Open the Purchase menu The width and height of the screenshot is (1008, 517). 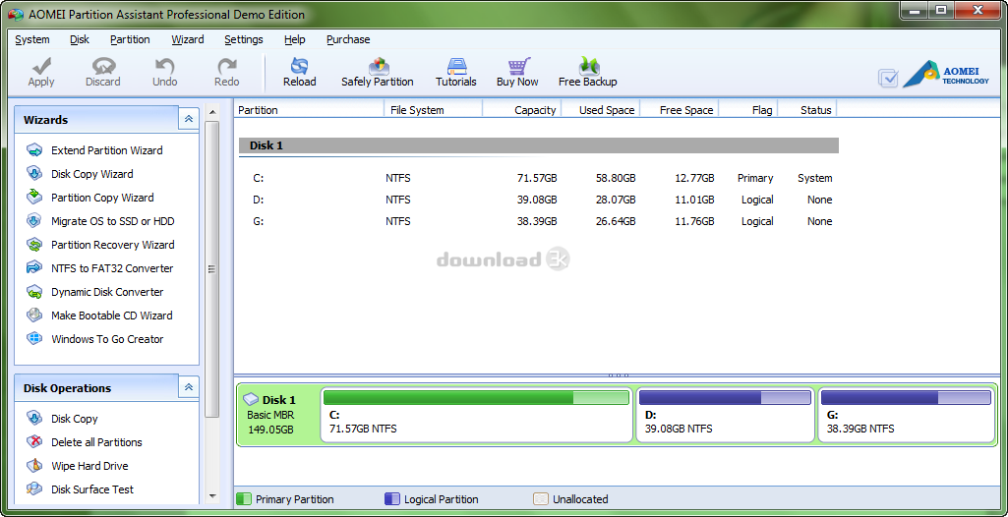[348, 39]
